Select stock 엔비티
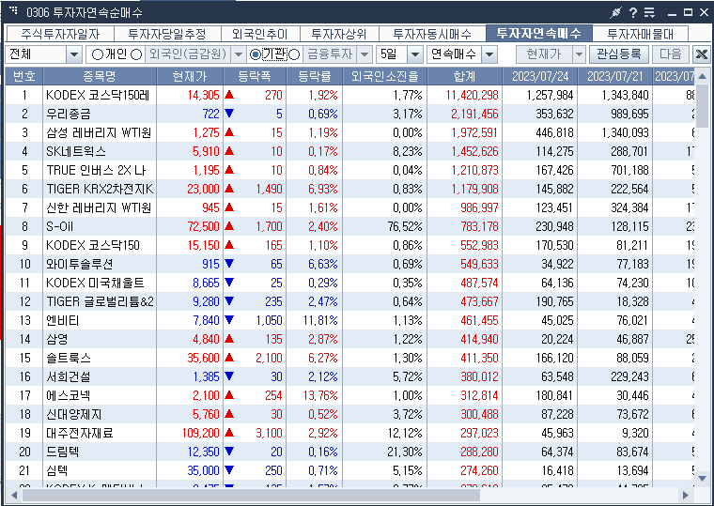 tap(62, 320)
